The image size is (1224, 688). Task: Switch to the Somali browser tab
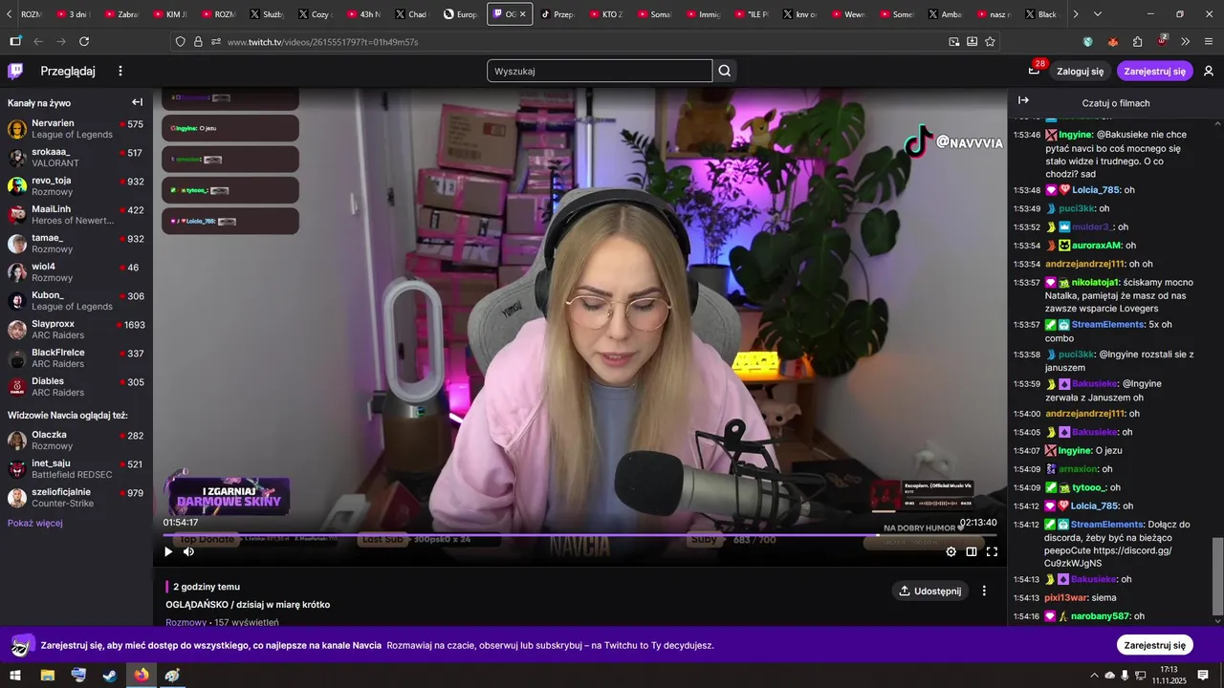[x=653, y=14]
